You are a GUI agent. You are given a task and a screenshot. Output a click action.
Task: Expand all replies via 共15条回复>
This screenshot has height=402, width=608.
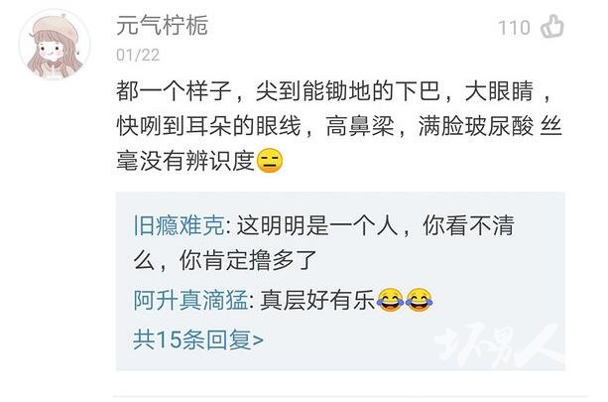pos(198,339)
